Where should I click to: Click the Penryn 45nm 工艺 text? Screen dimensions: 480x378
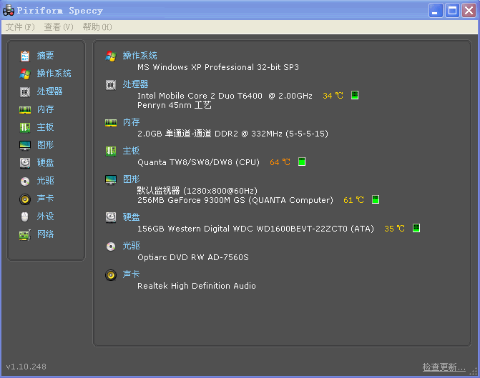[175, 105]
